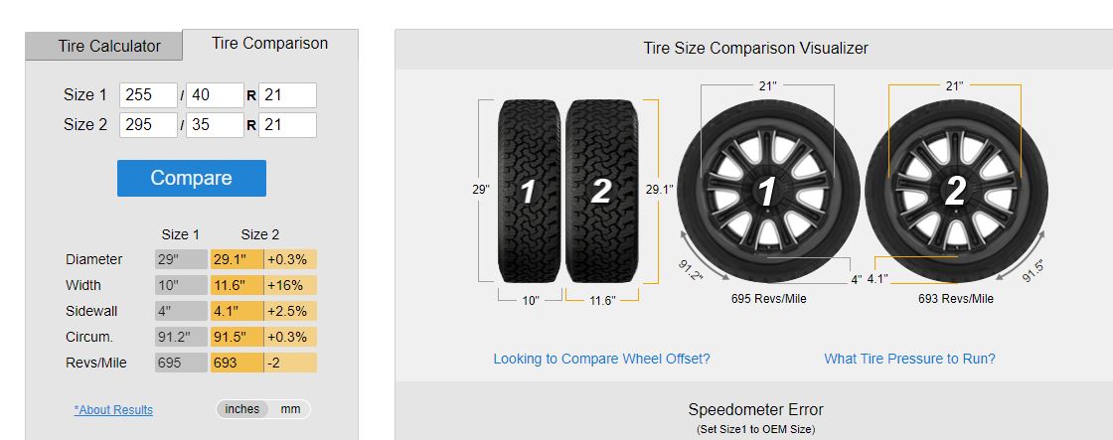
Task: Open What Tire Pressure to Run link
Action: tap(909, 359)
